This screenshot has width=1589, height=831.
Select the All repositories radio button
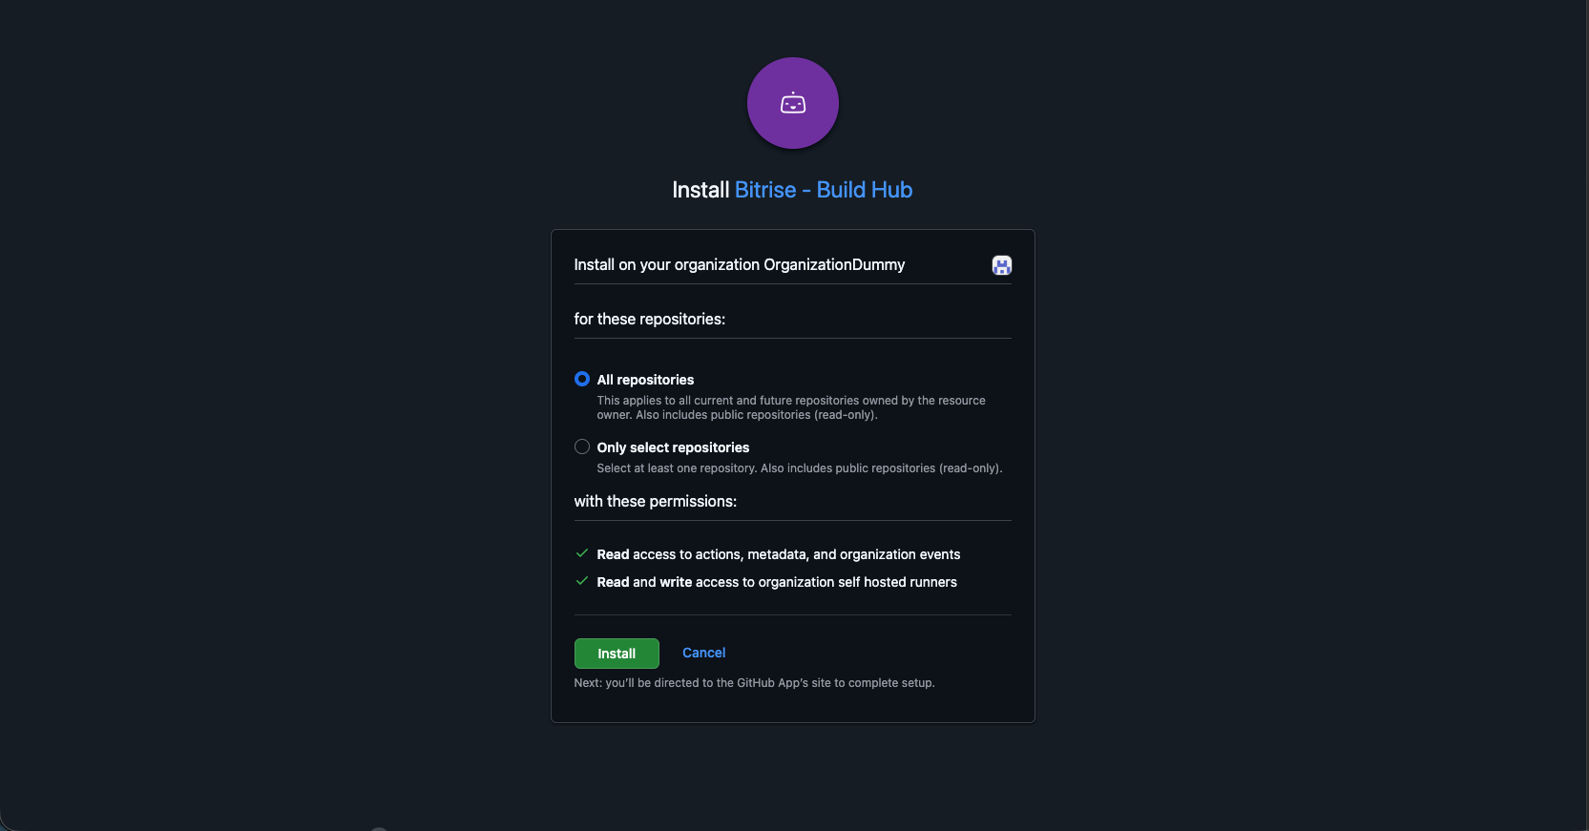tap(582, 379)
